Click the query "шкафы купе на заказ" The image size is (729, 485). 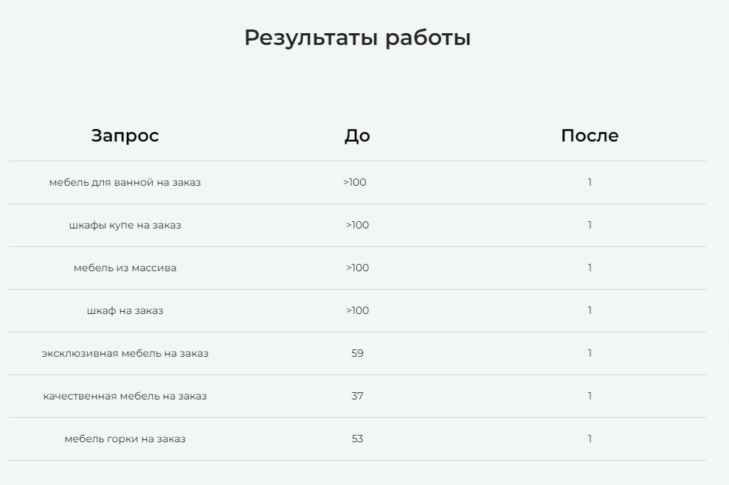pyautogui.click(x=125, y=225)
